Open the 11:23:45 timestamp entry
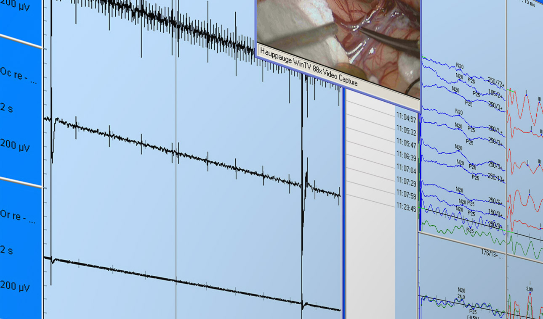This screenshot has width=543, height=319. [x=406, y=209]
